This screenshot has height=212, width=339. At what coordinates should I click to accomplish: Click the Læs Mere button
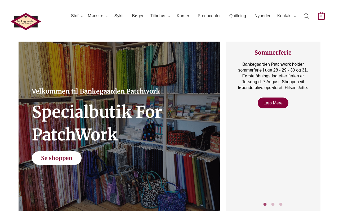pos(273,103)
